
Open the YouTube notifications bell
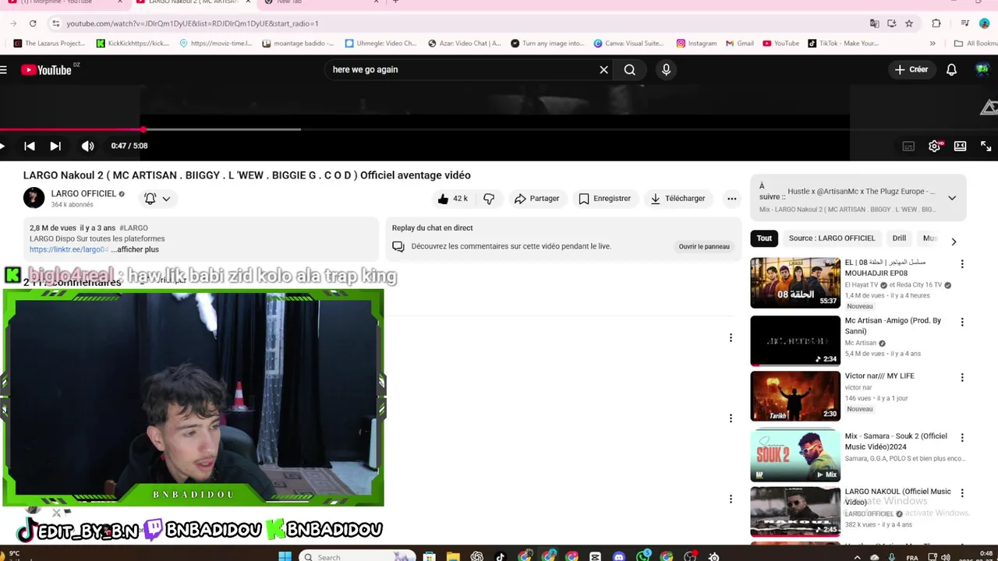(951, 70)
